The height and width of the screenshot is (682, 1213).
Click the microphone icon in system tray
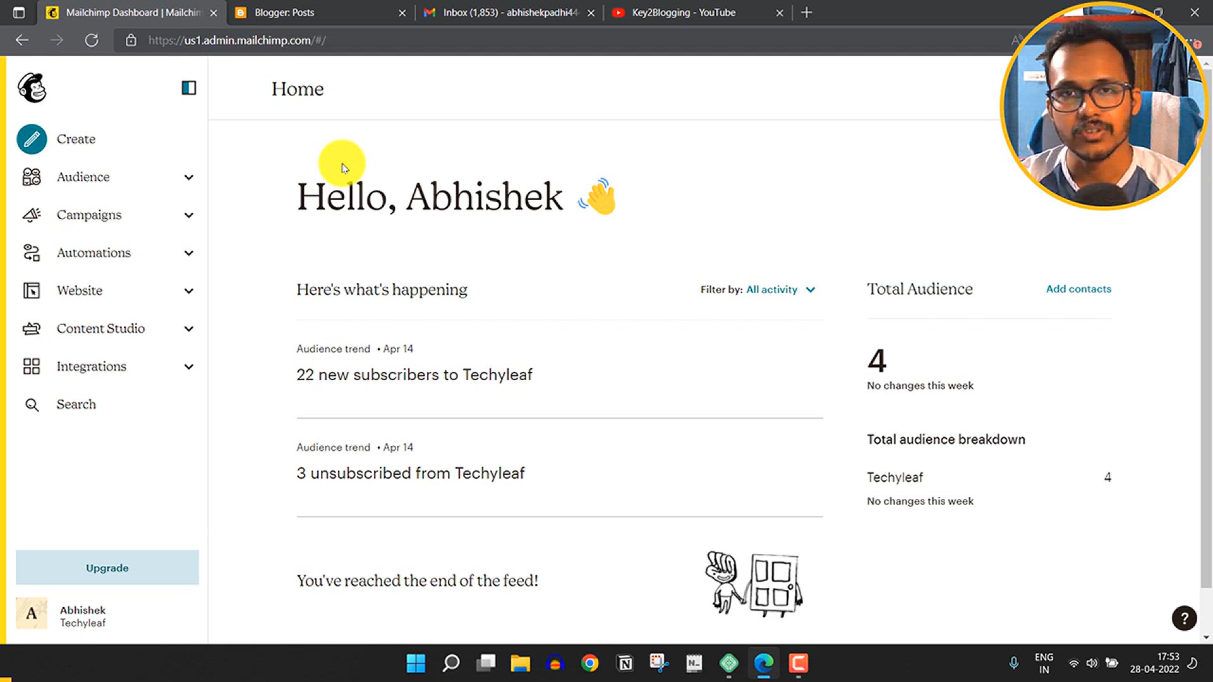[x=1013, y=664]
